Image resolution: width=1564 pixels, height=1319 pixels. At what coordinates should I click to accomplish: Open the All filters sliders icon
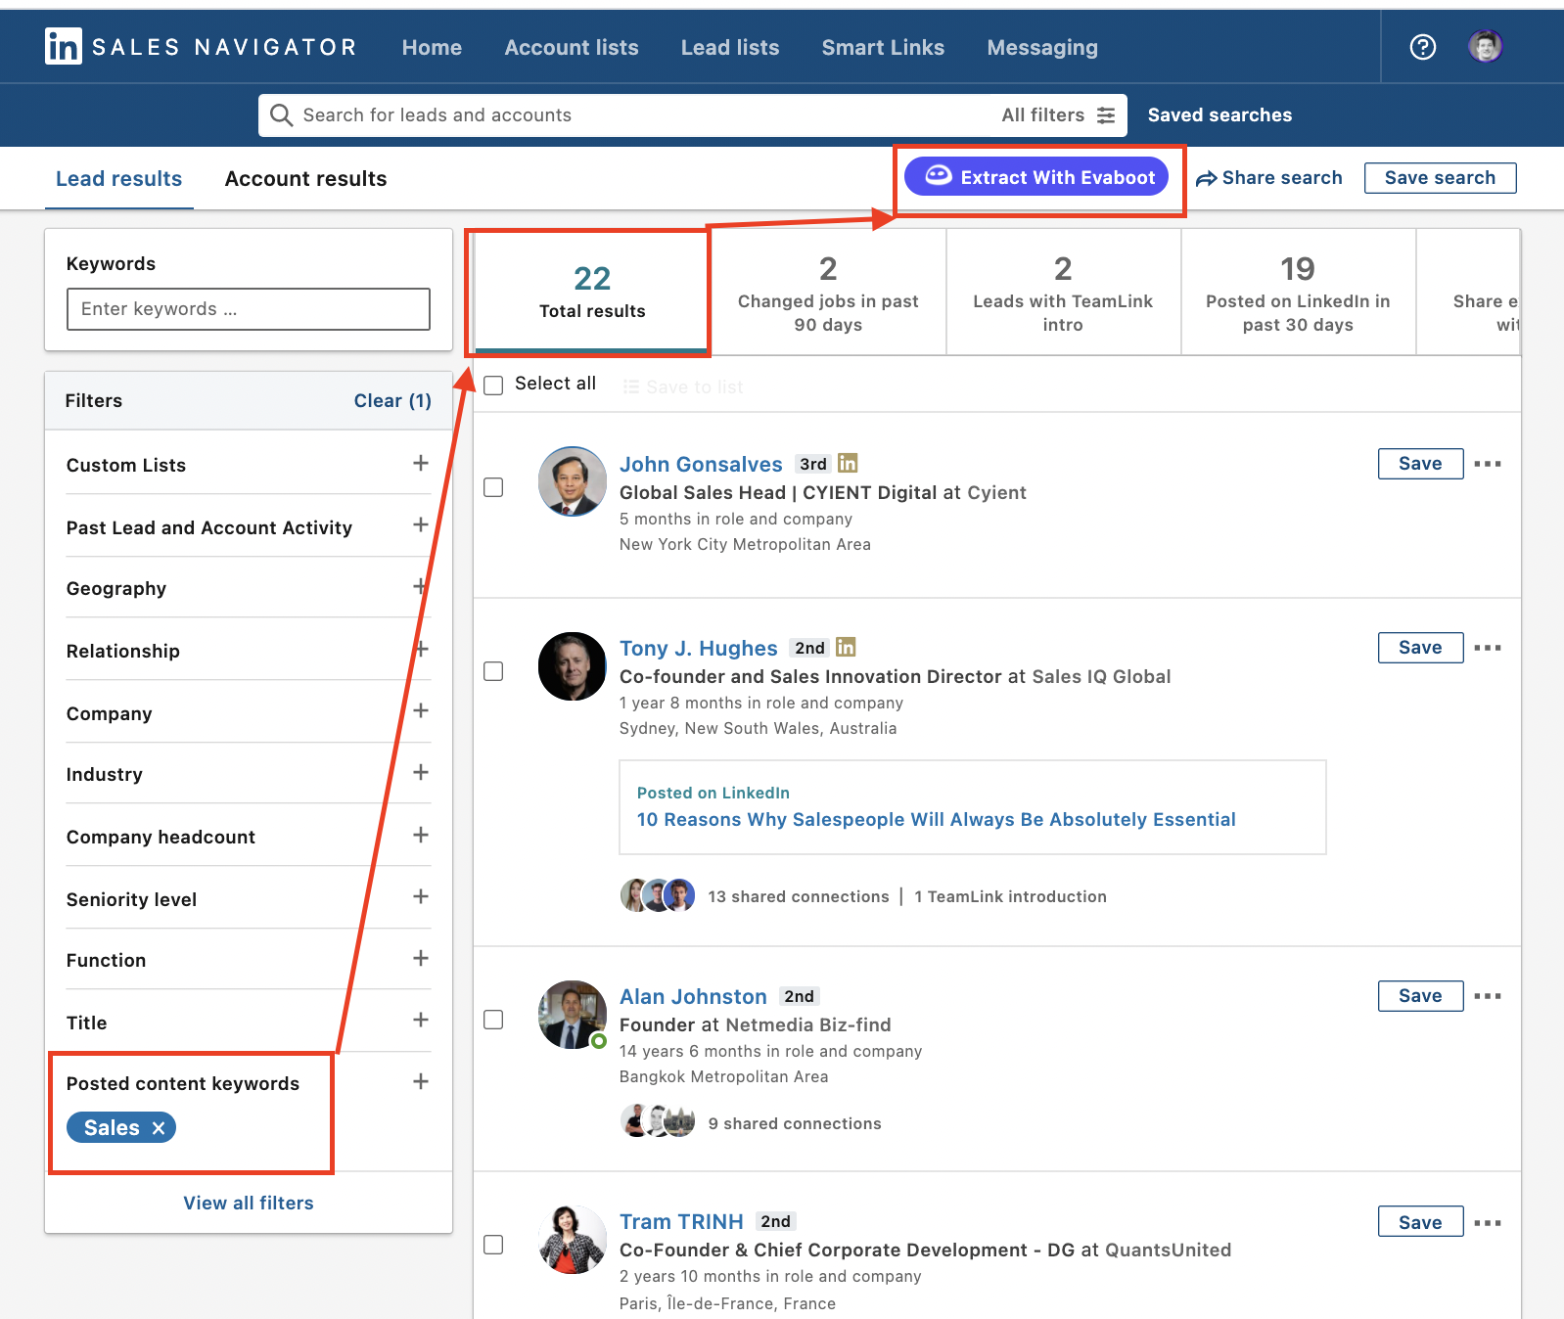(1106, 115)
